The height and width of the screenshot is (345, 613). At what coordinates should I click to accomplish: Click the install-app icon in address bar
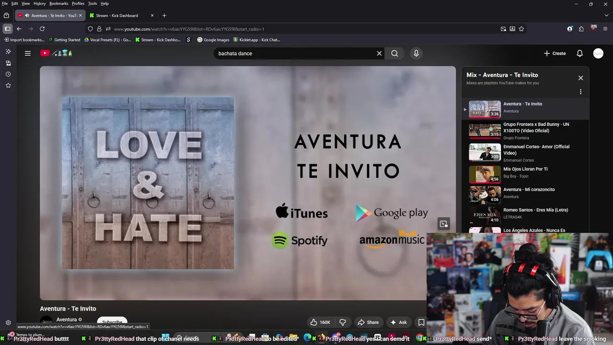click(512, 29)
